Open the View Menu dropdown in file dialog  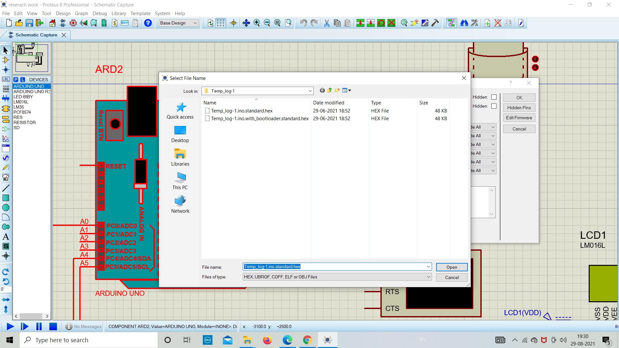pos(347,91)
